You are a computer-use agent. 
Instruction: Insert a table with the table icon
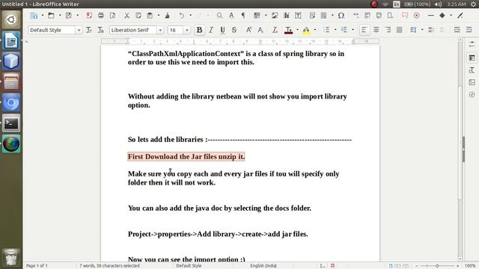[257, 16]
